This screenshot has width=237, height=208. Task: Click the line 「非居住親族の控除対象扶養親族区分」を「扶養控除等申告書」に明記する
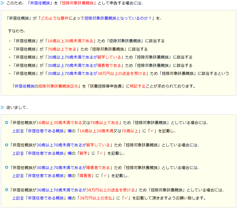[104, 86]
